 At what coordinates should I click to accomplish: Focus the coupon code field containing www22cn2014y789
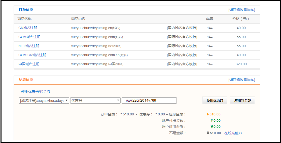coord(149,101)
